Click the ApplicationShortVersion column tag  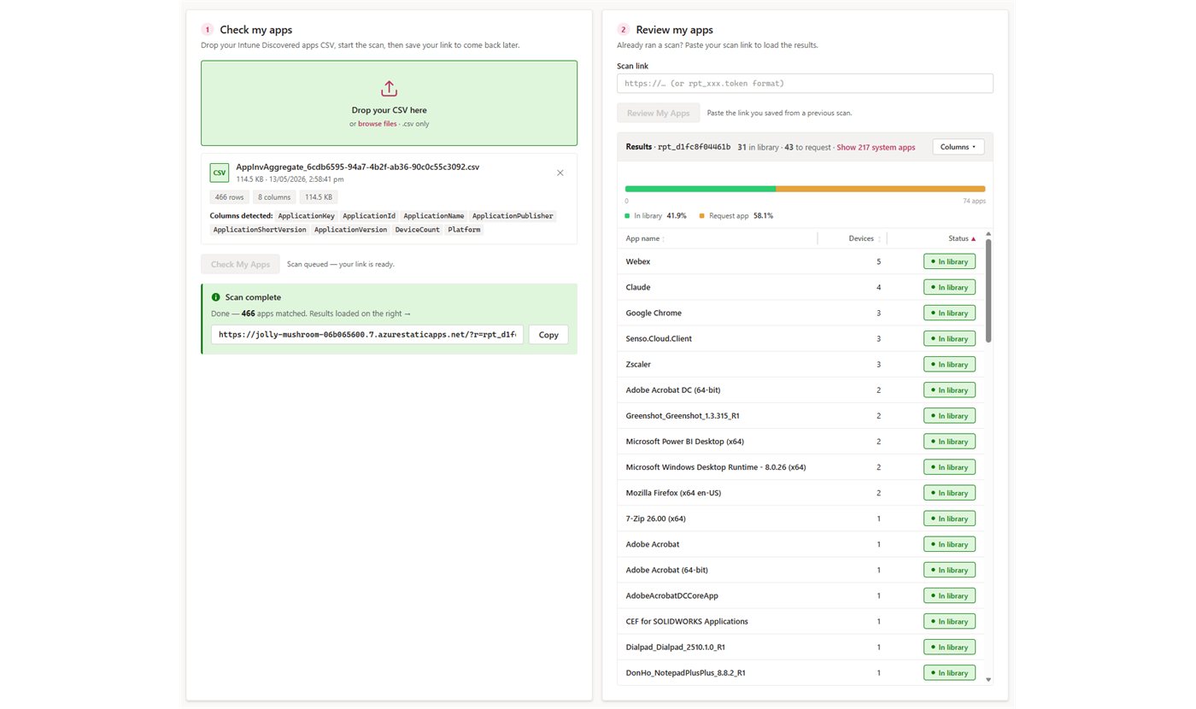coord(260,230)
